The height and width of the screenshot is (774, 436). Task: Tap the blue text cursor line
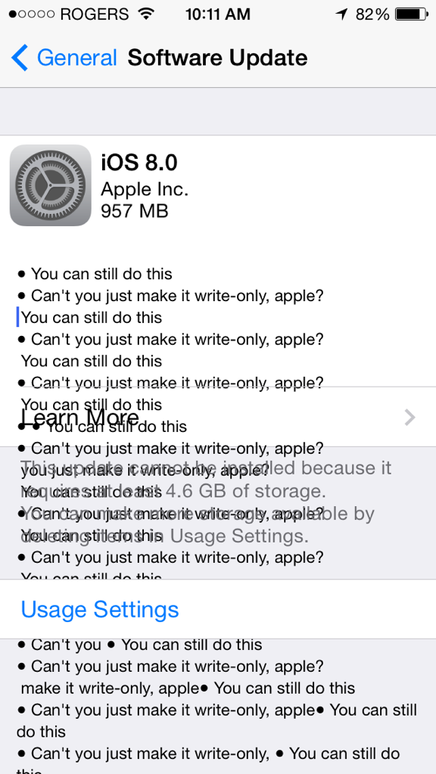pos(17,317)
